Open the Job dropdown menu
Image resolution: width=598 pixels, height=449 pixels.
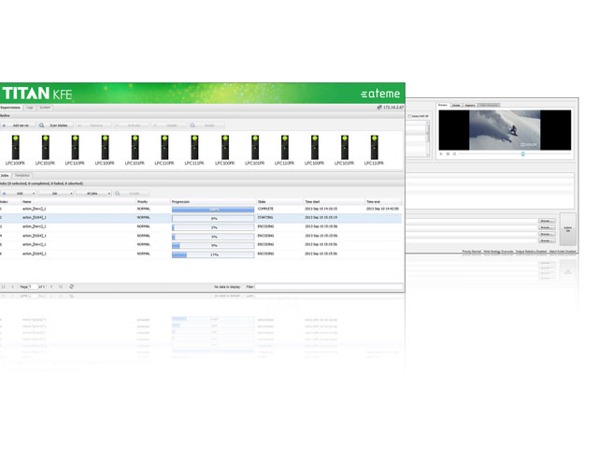[x=56, y=194]
